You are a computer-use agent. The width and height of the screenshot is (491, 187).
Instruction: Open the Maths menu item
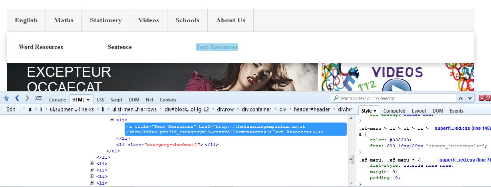[x=64, y=20]
